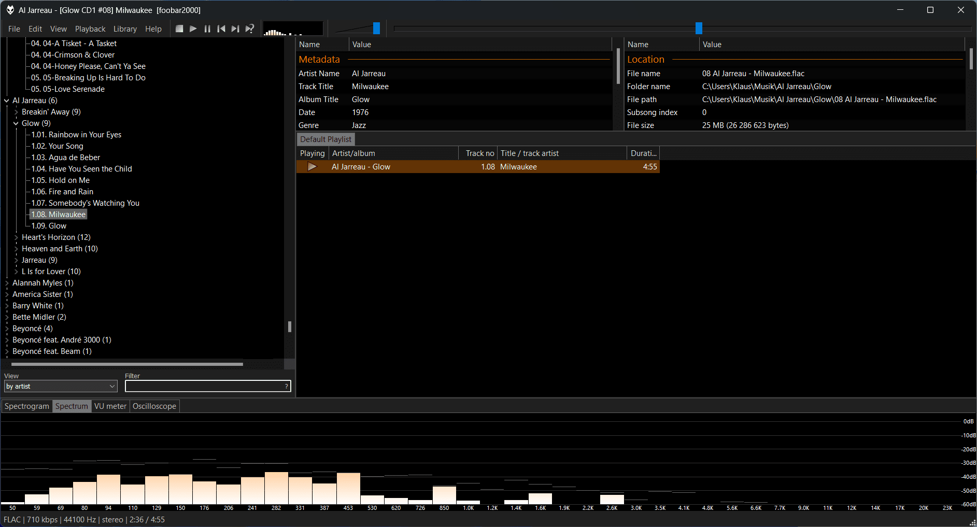Sort playlist by Duration column header
The height and width of the screenshot is (527, 977).
tap(644, 153)
